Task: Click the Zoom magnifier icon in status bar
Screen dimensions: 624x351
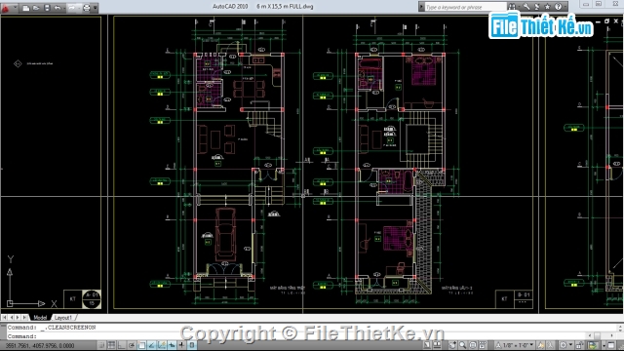Action: pyautogui.click(x=462, y=345)
